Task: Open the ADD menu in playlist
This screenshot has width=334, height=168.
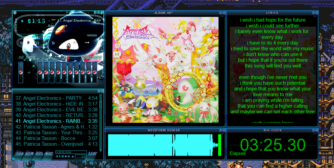Action: tap(20, 154)
